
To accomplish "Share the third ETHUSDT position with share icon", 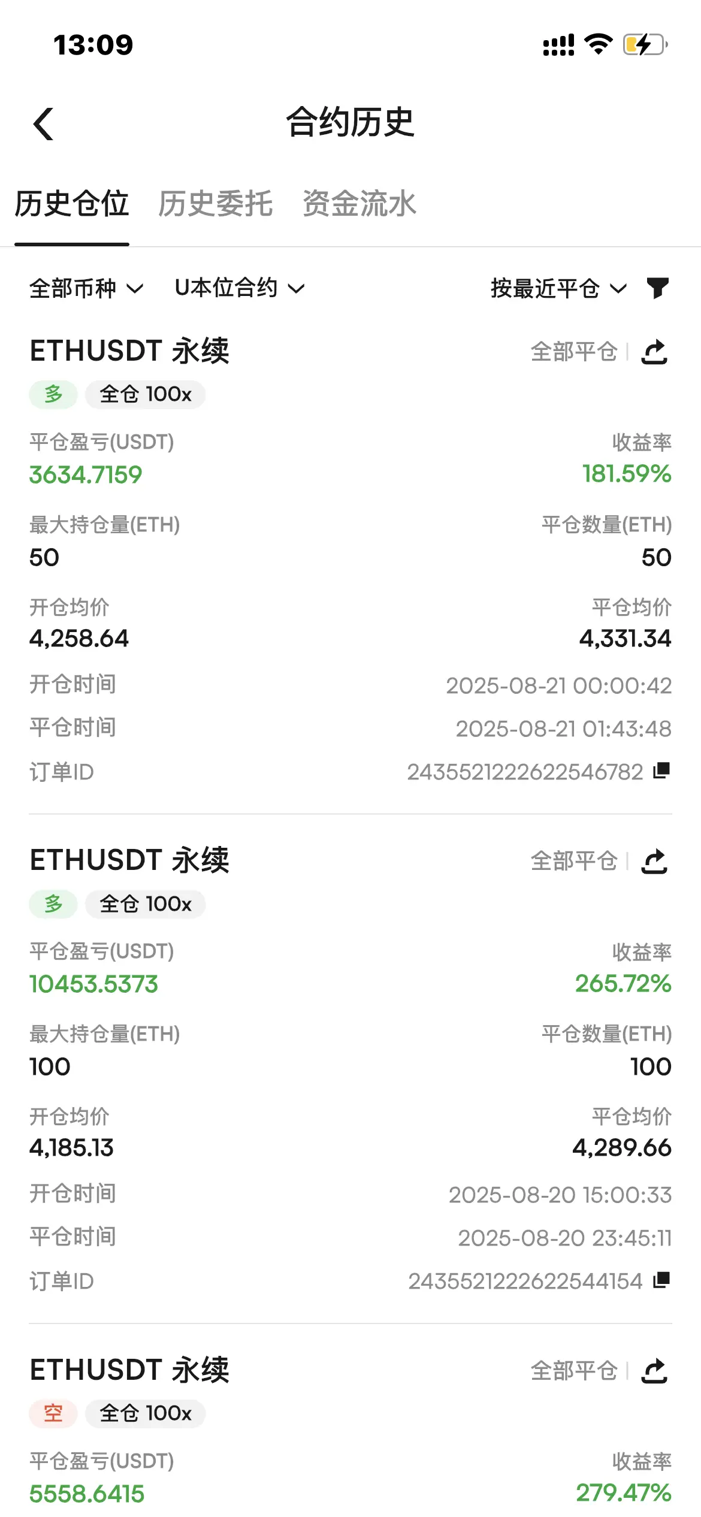I will point(654,1371).
